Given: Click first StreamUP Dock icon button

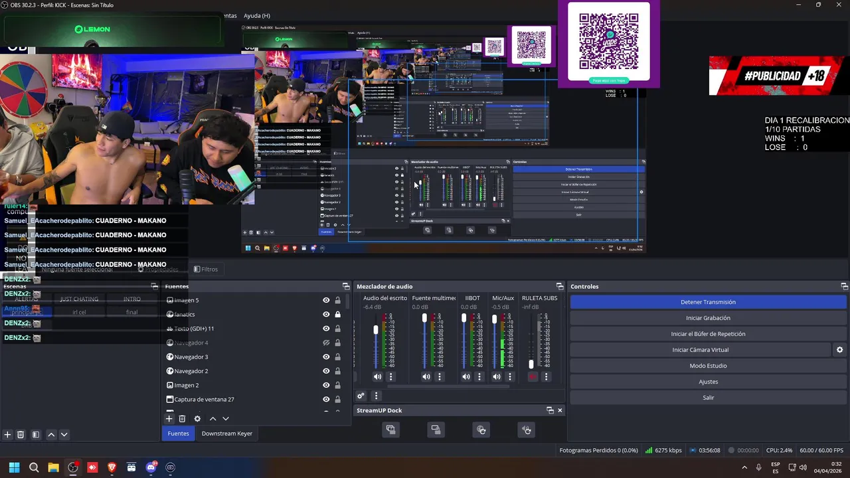Looking at the screenshot, I should tap(390, 430).
